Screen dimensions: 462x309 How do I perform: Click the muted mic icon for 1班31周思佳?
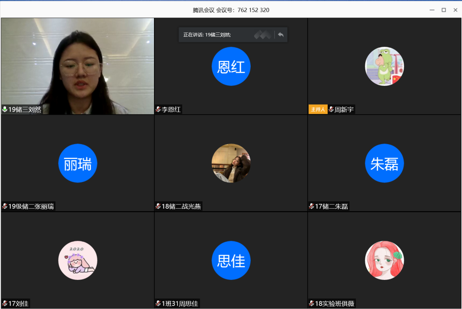tap(158, 303)
